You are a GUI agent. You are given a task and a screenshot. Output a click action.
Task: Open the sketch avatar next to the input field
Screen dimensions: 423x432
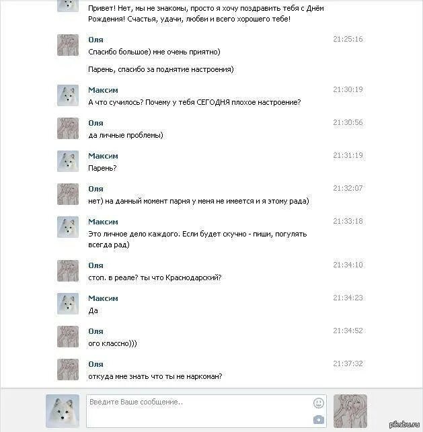coord(350,411)
